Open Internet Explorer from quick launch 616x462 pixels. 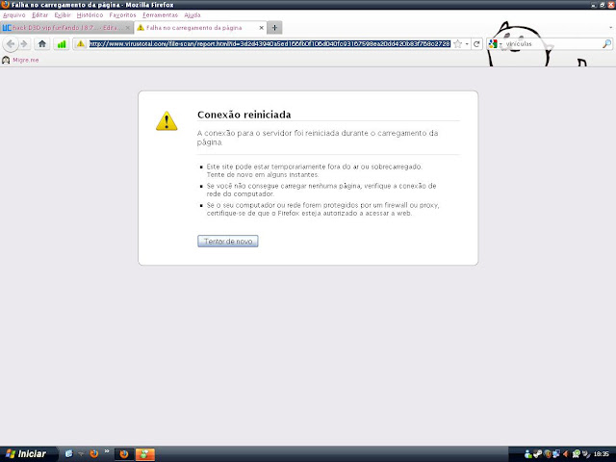[x=68, y=453]
